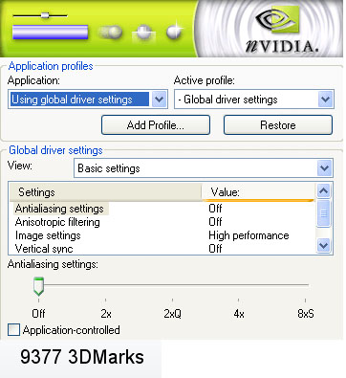This screenshot has height=378, width=346.
Task: Click the Off value for Vertical sync
Action: pos(215,249)
